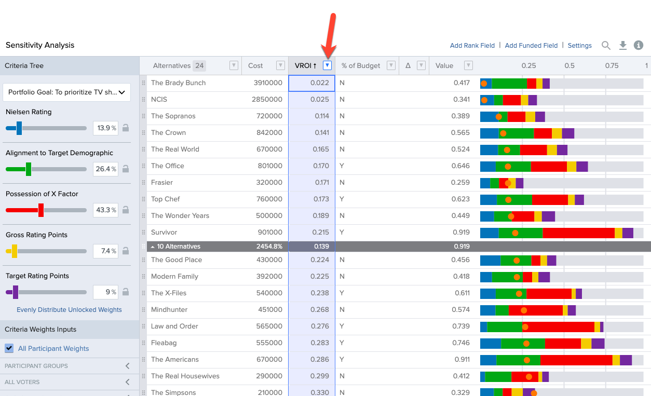
Task: Click the download icon
Action: tap(623, 46)
